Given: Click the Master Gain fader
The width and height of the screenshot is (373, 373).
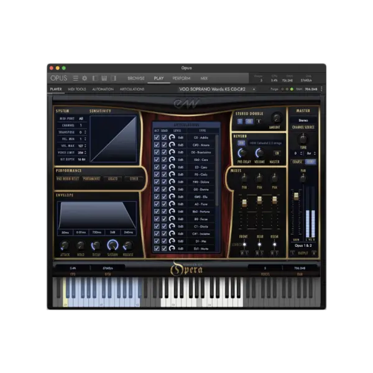Looking at the screenshot, I should (x=296, y=196).
